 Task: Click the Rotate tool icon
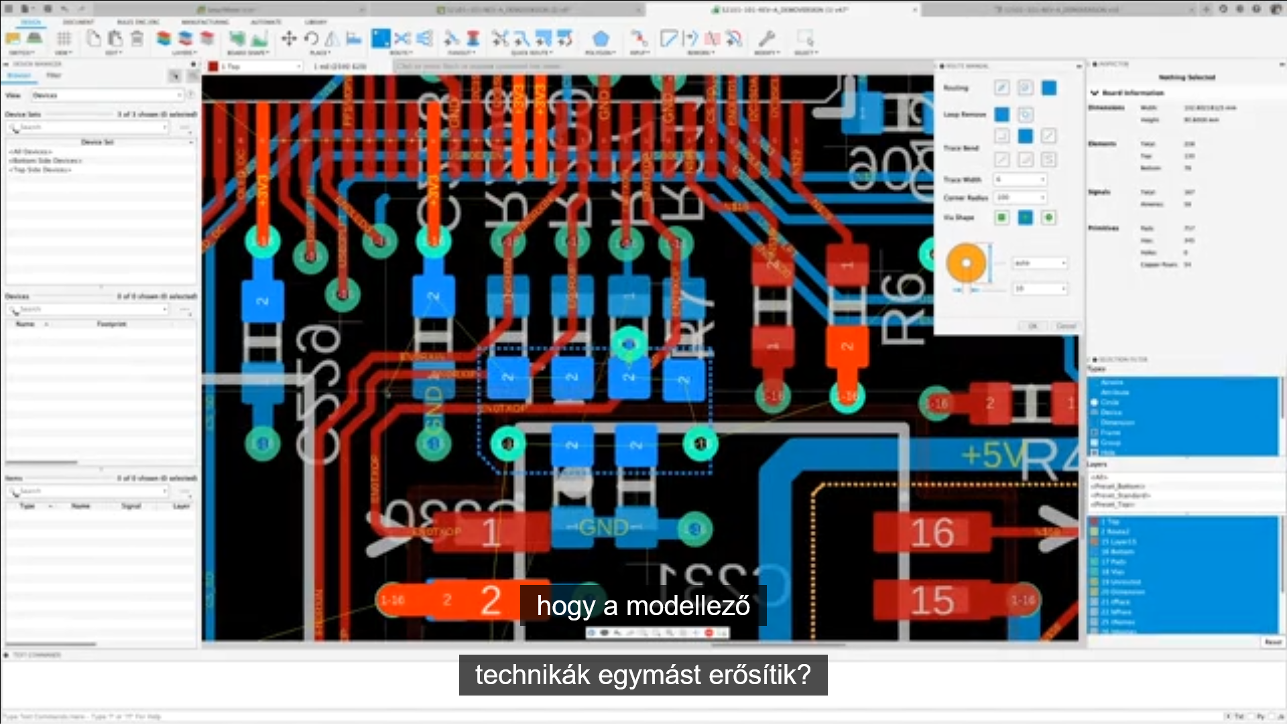[x=311, y=38]
